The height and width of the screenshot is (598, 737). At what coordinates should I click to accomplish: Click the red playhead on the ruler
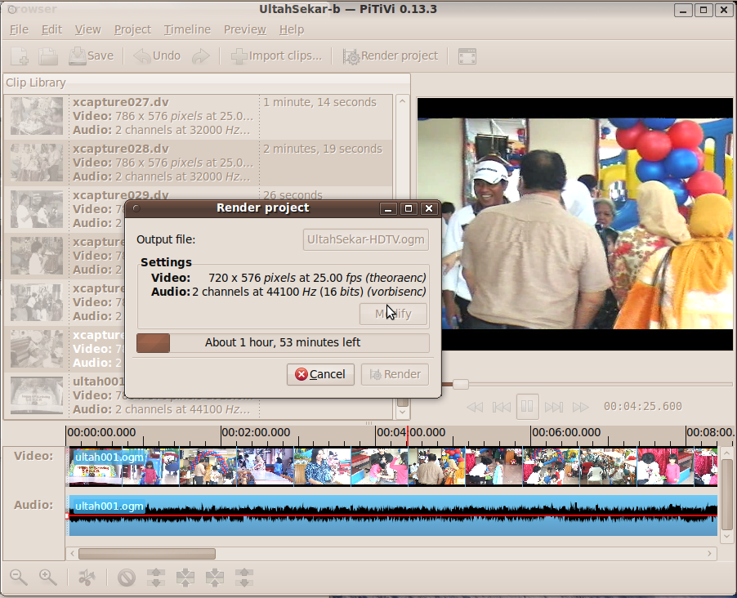408,435
